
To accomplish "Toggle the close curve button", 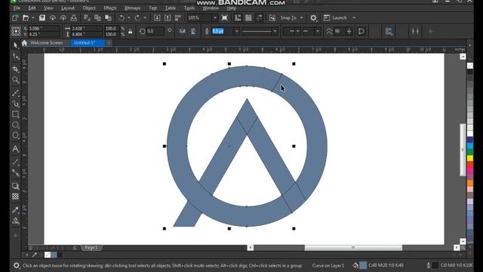I will (361, 31).
